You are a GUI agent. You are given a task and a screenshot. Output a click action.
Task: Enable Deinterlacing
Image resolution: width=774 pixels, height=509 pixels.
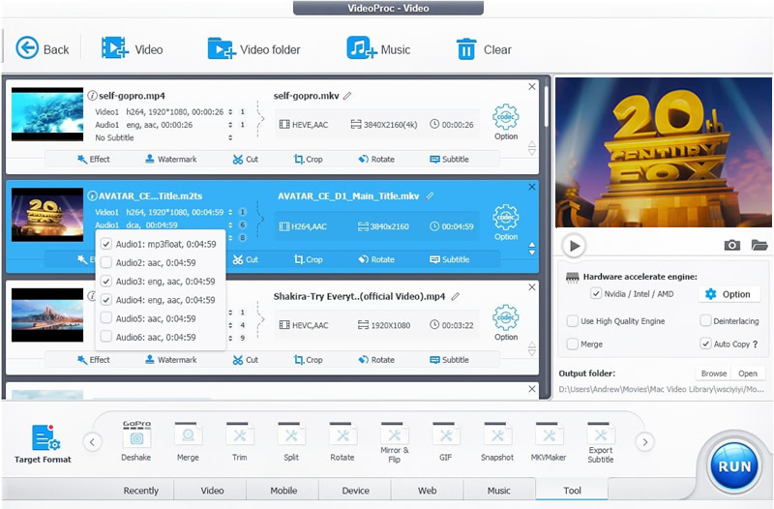tap(705, 321)
